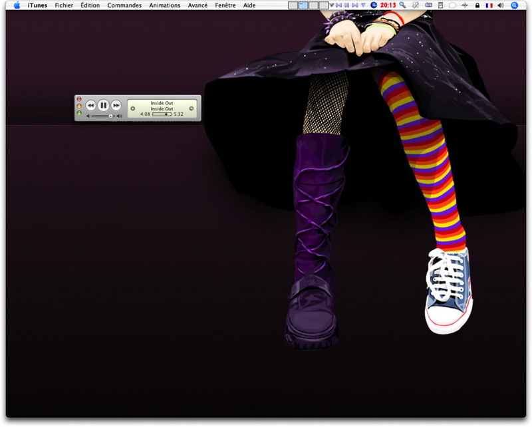This screenshot has width=532, height=427.
Task: Open the Fenêtre menu
Action: pyautogui.click(x=225, y=5)
